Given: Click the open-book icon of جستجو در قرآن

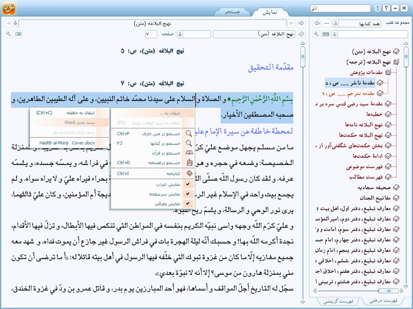Looking at the screenshot, I should coord(189,153).
